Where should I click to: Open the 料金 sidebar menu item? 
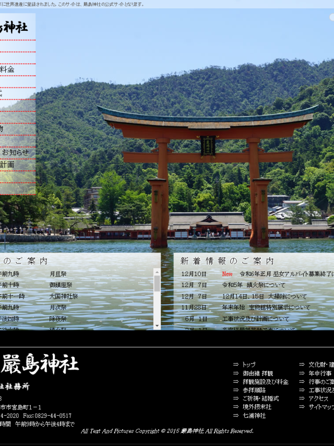click(x=7, y=70)
